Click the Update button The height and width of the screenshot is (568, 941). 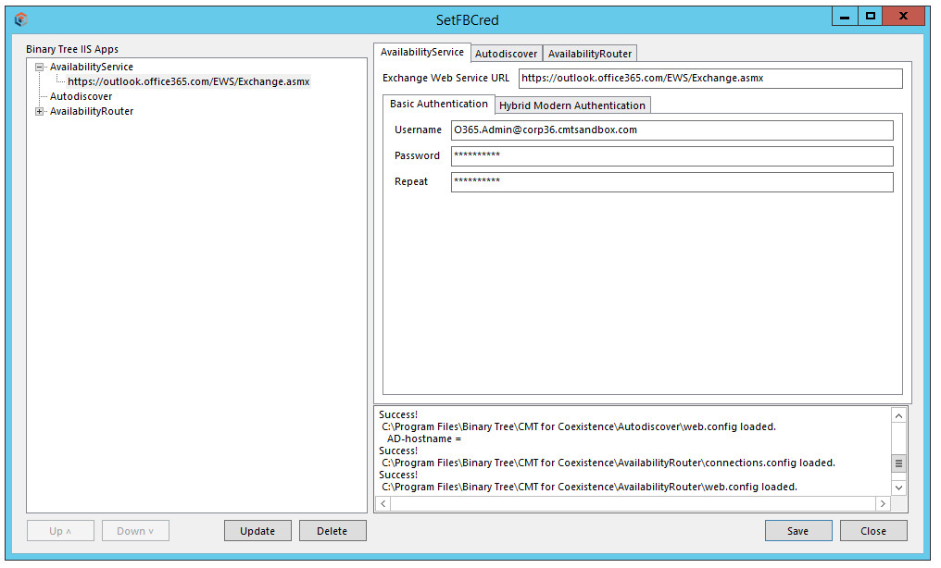coord(257,531)
